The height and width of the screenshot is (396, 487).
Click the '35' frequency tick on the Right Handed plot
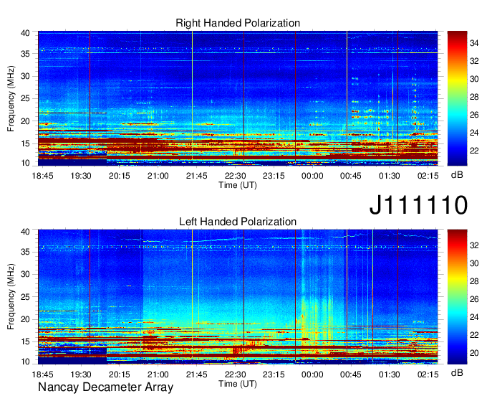pyautogui.click(x=25, y=54)
